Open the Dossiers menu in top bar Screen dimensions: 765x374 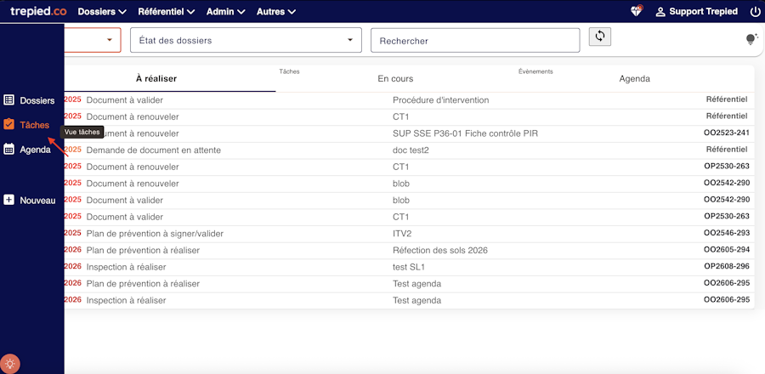(x=101, y=12)
